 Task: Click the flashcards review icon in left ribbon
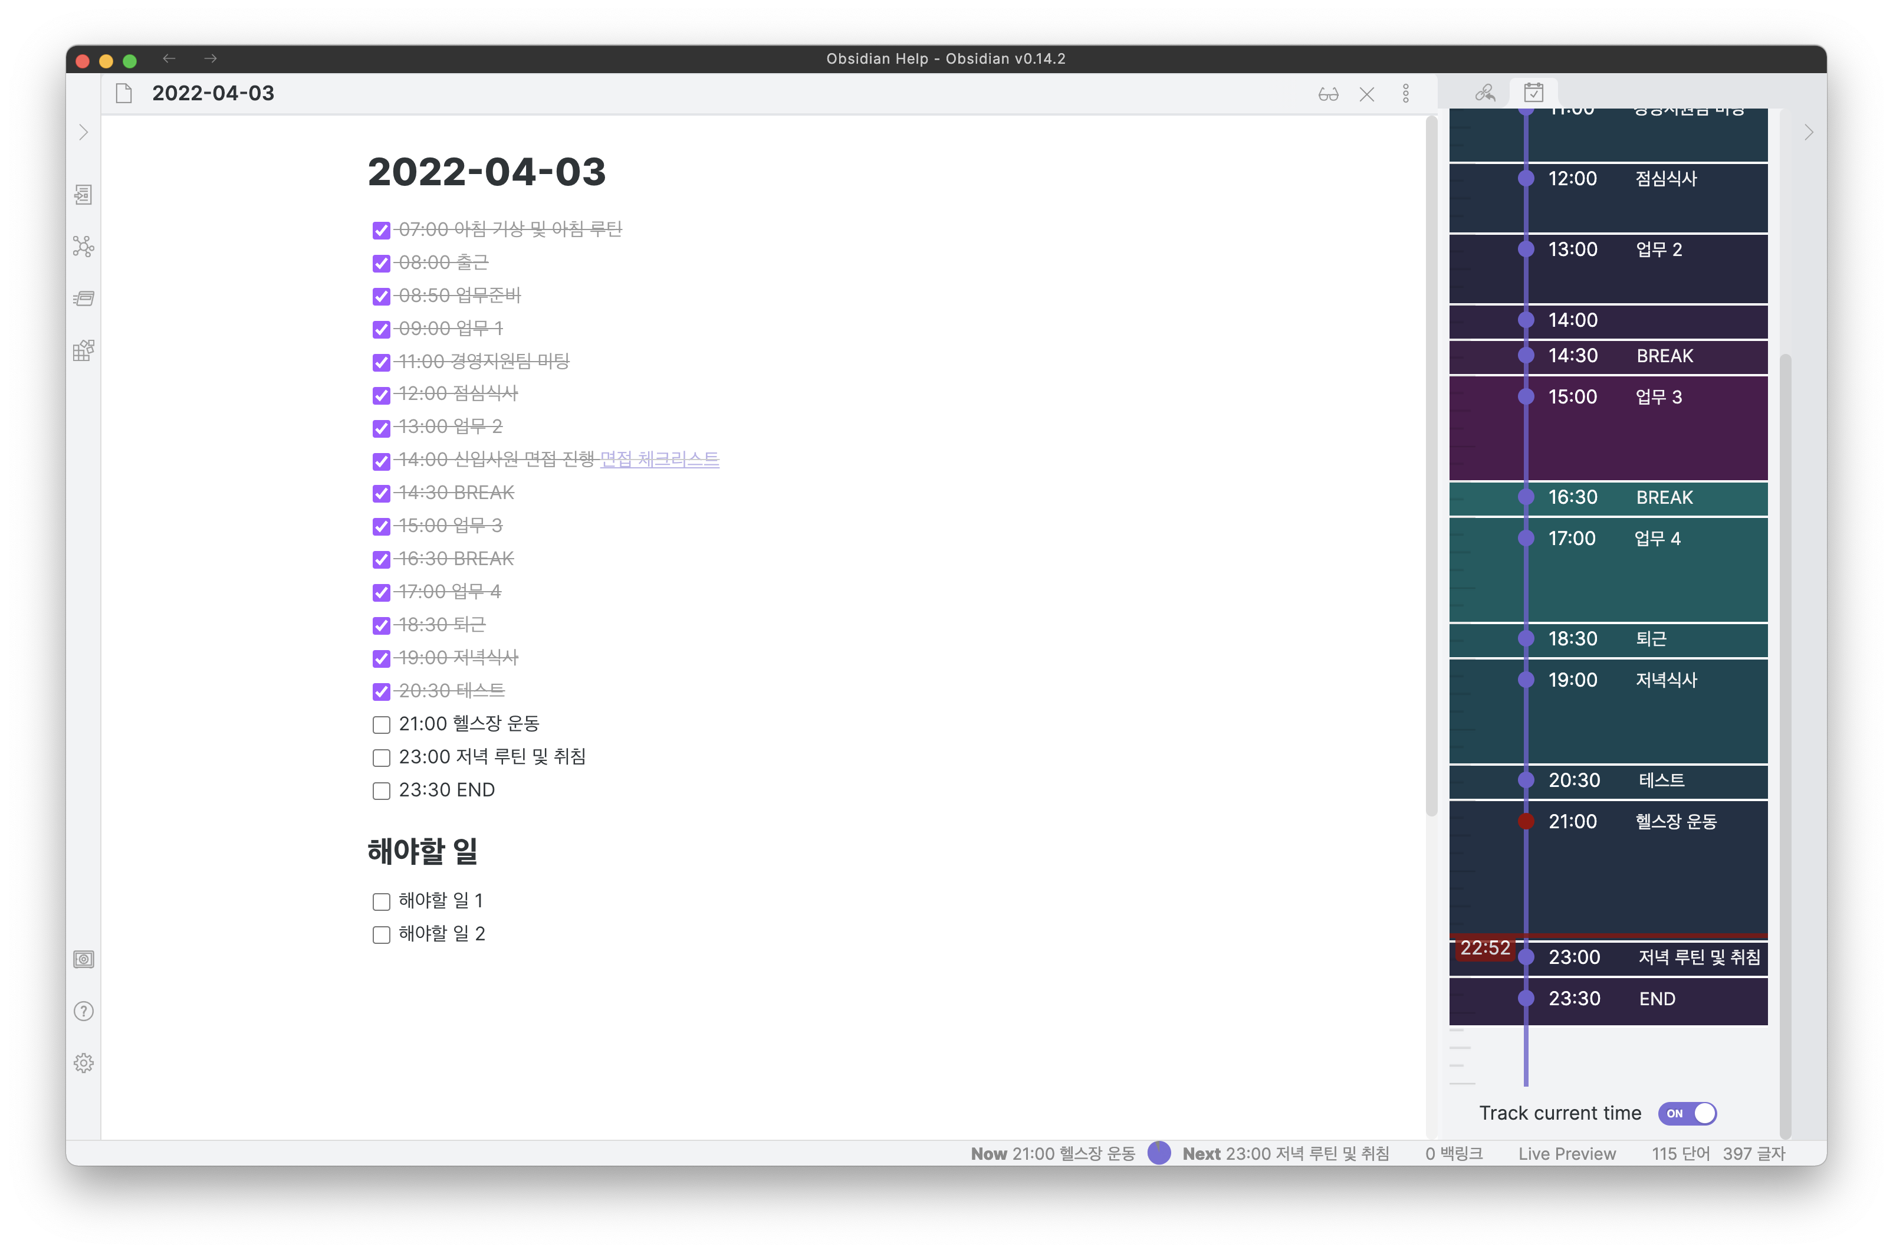[83, 298]
